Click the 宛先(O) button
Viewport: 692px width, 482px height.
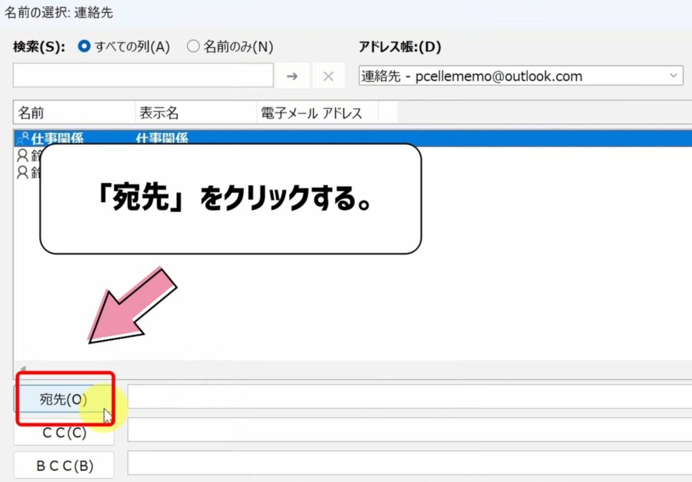64,399
